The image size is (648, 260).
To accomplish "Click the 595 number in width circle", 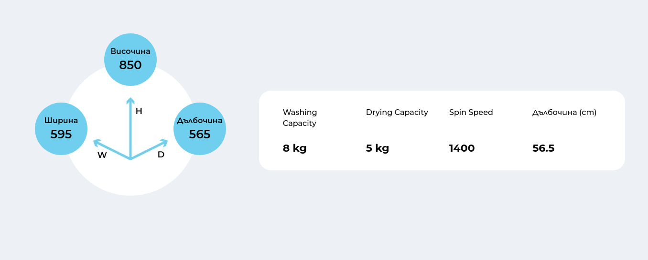I will (x=61, y=135).
